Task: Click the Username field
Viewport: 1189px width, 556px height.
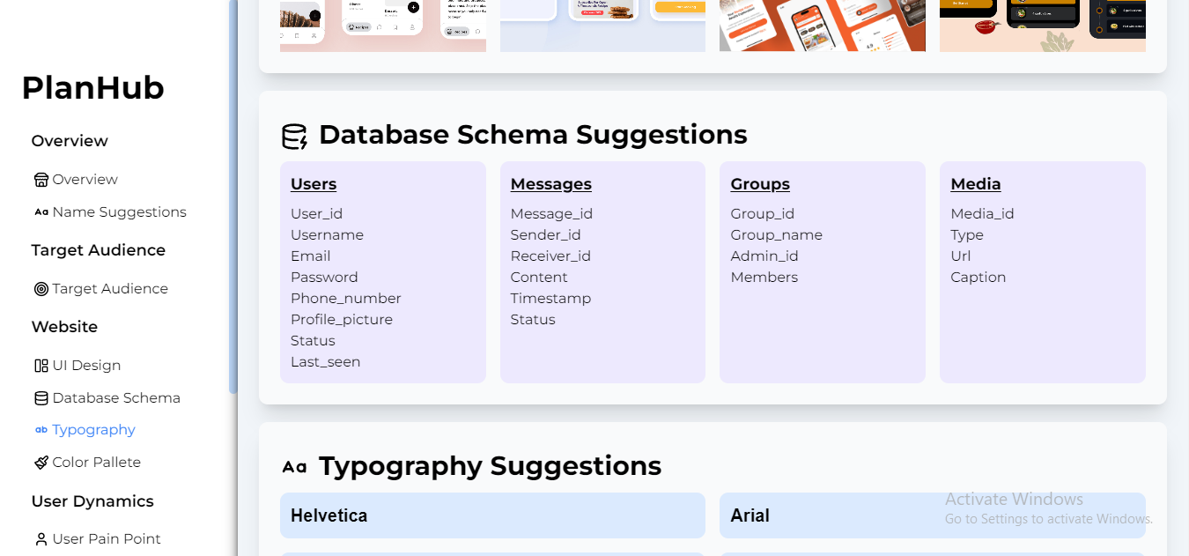Action: click(x=327, y=235)
